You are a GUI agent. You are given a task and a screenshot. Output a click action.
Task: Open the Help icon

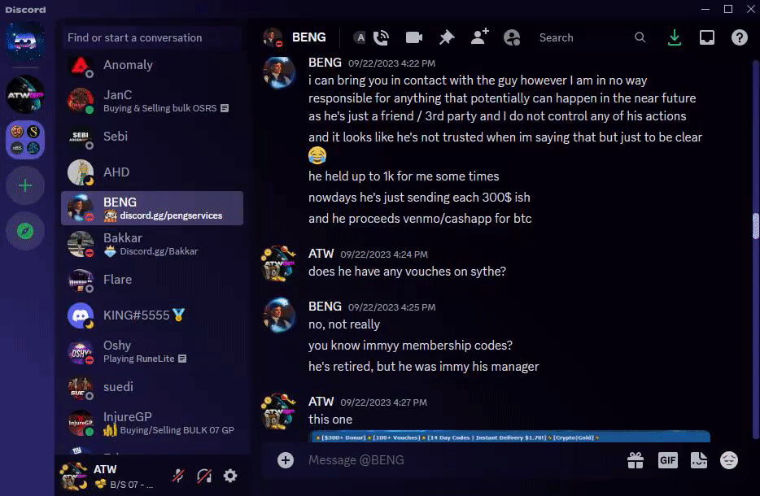(x=739, y=37)
